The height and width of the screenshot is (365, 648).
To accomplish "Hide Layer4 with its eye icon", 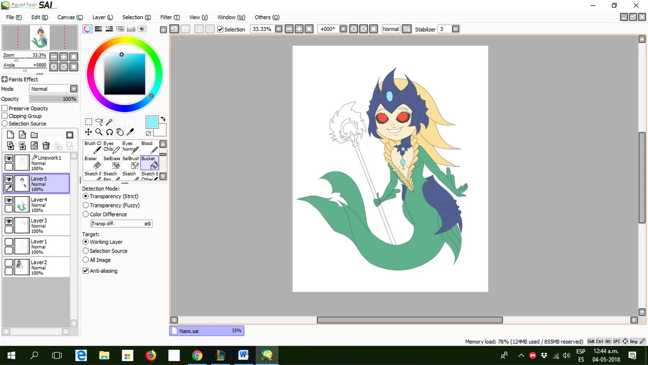I will click(x=9, y=201).
